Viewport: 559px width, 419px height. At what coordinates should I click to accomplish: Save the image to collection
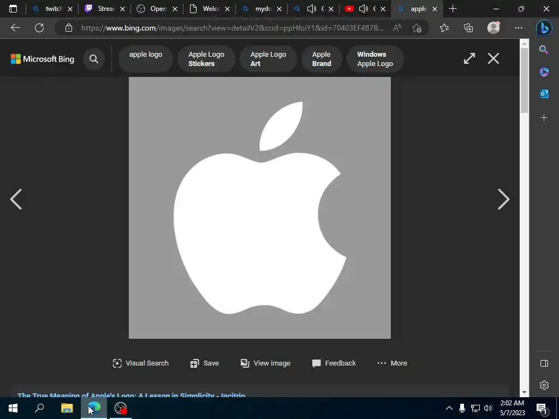[204, 363]
